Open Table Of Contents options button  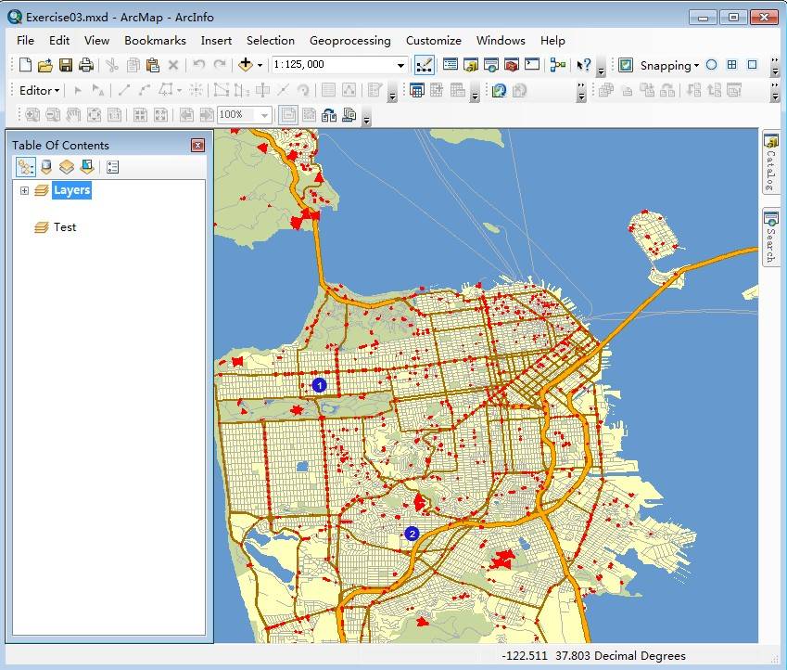click(112, 167)
